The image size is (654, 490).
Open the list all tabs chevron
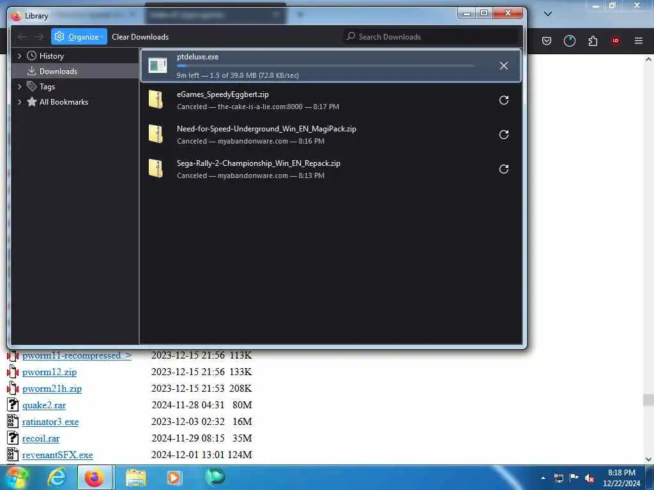click(x=547, y=14)
